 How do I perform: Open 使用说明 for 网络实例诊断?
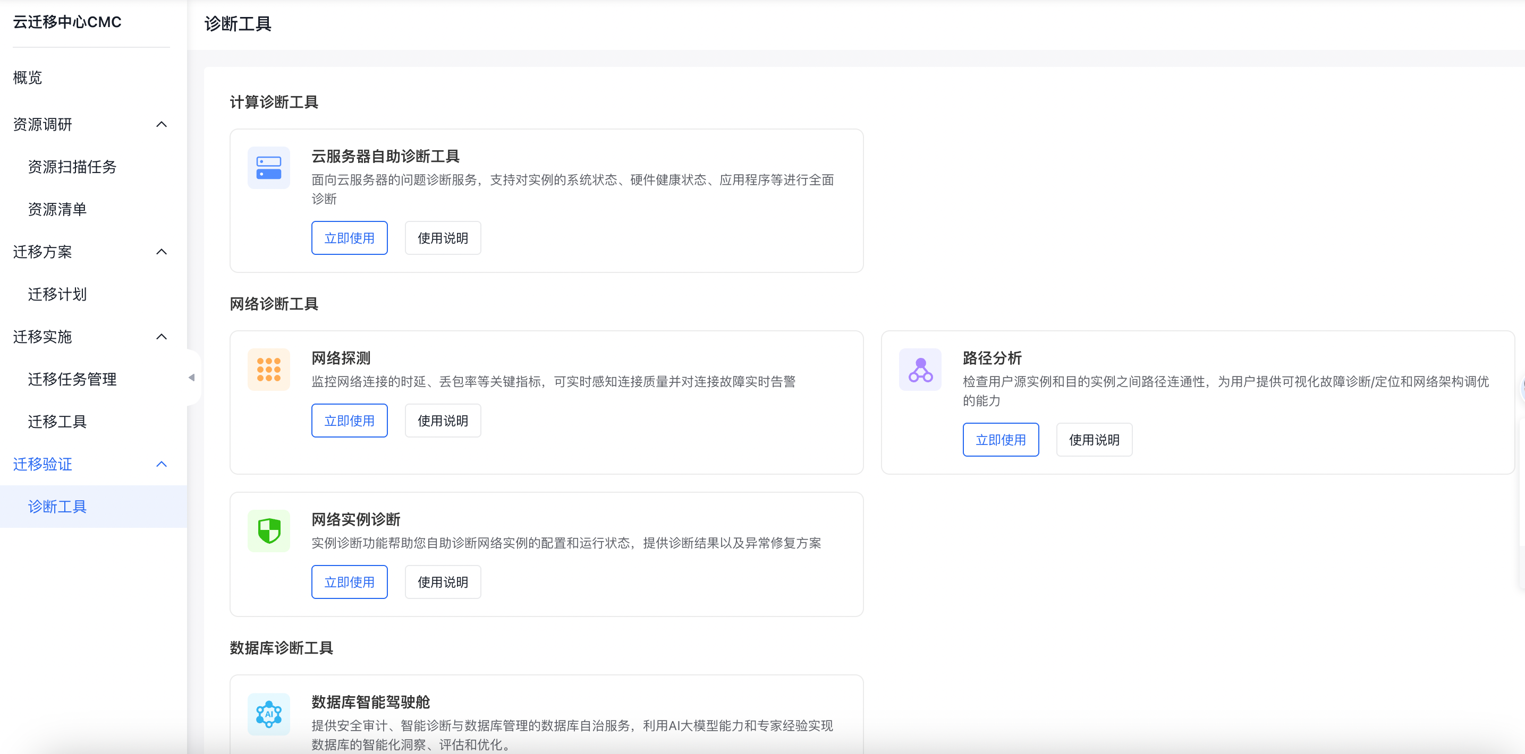click(x=443, y=582)
